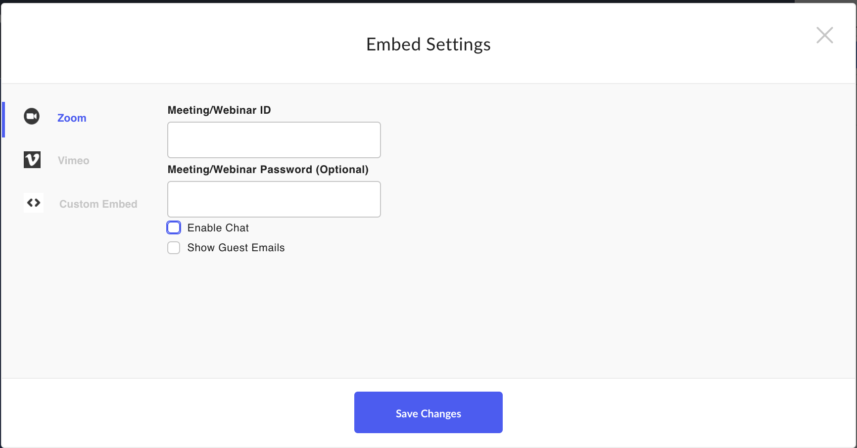Click the Zoom camera icon in sidebar
The width and height of the screenshot is (857, 448).
[32, 116]
